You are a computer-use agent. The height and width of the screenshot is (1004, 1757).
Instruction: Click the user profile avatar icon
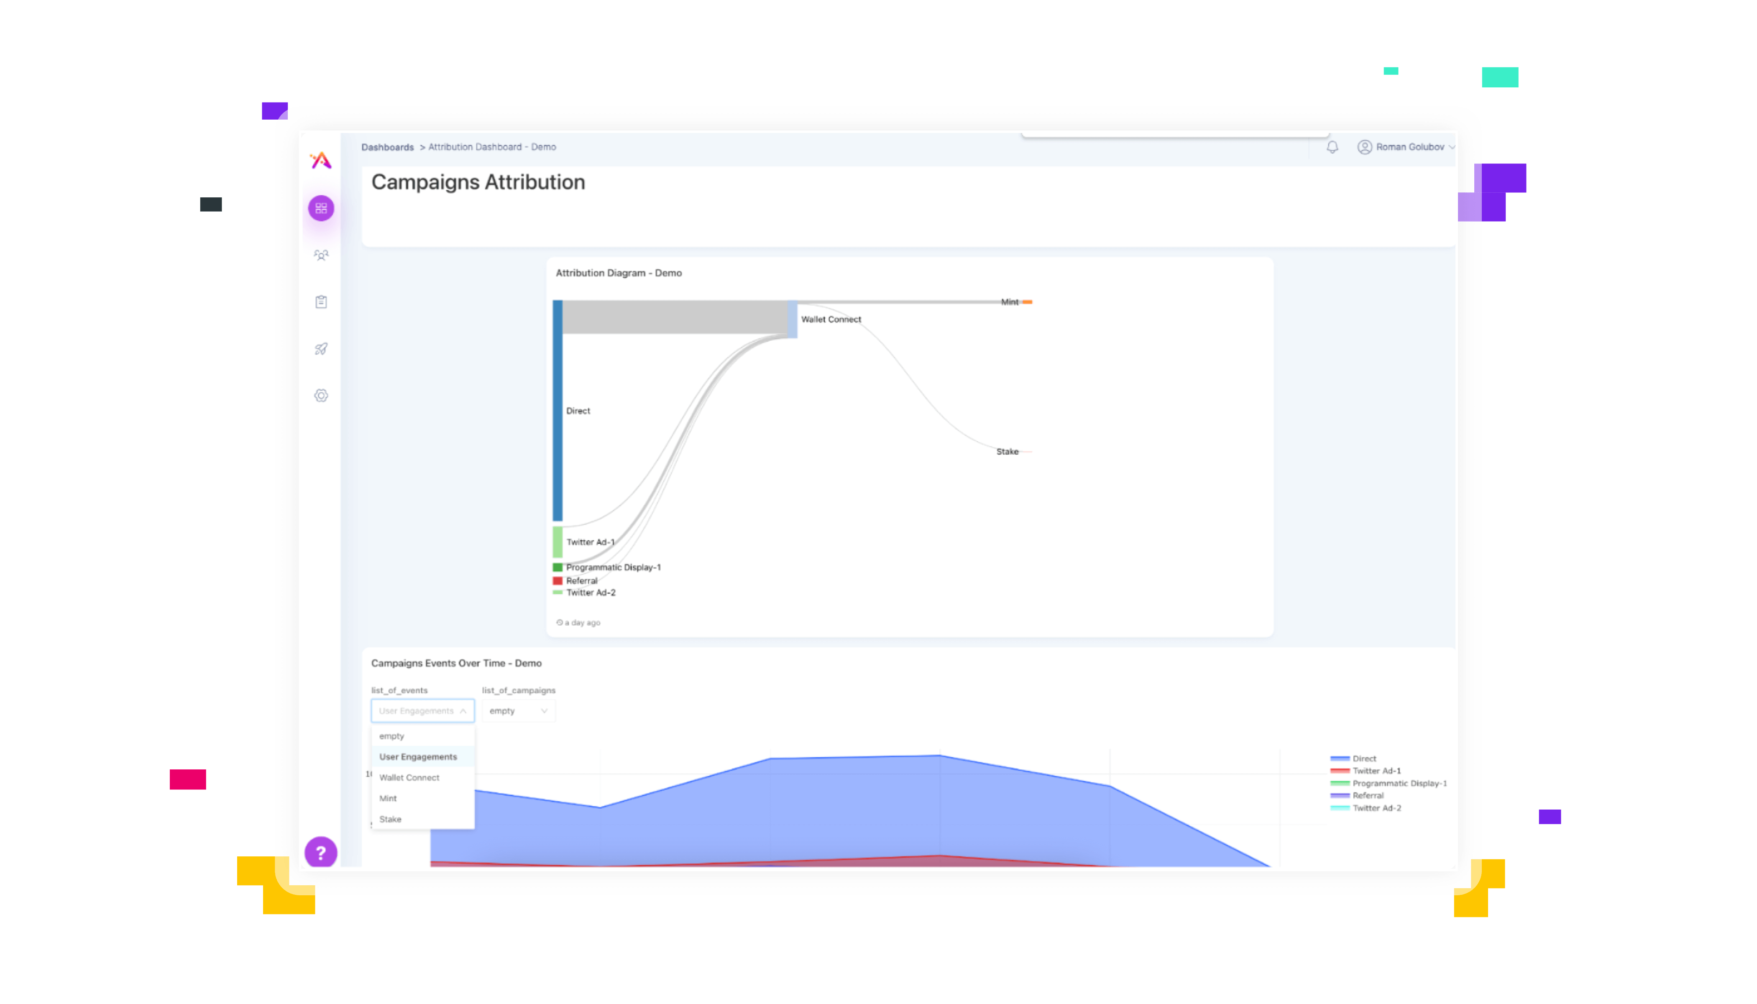(1364, 147)
